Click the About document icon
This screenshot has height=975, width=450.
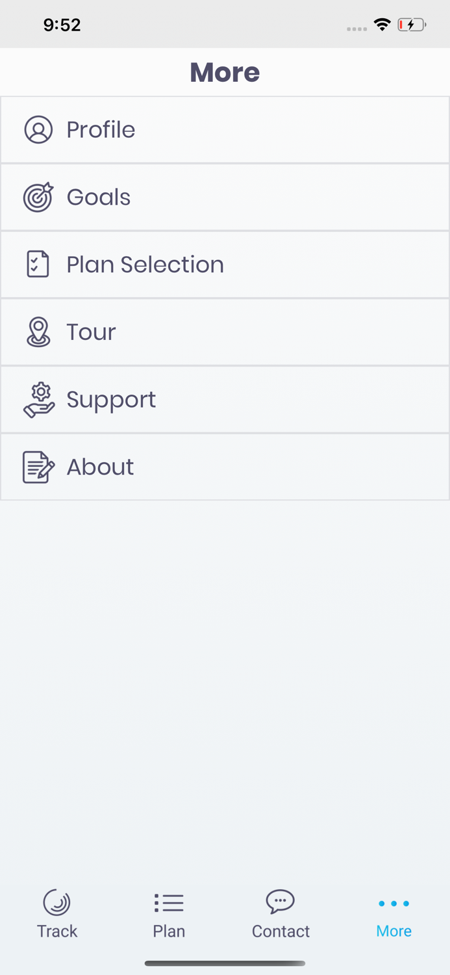(x=38, y=467)
